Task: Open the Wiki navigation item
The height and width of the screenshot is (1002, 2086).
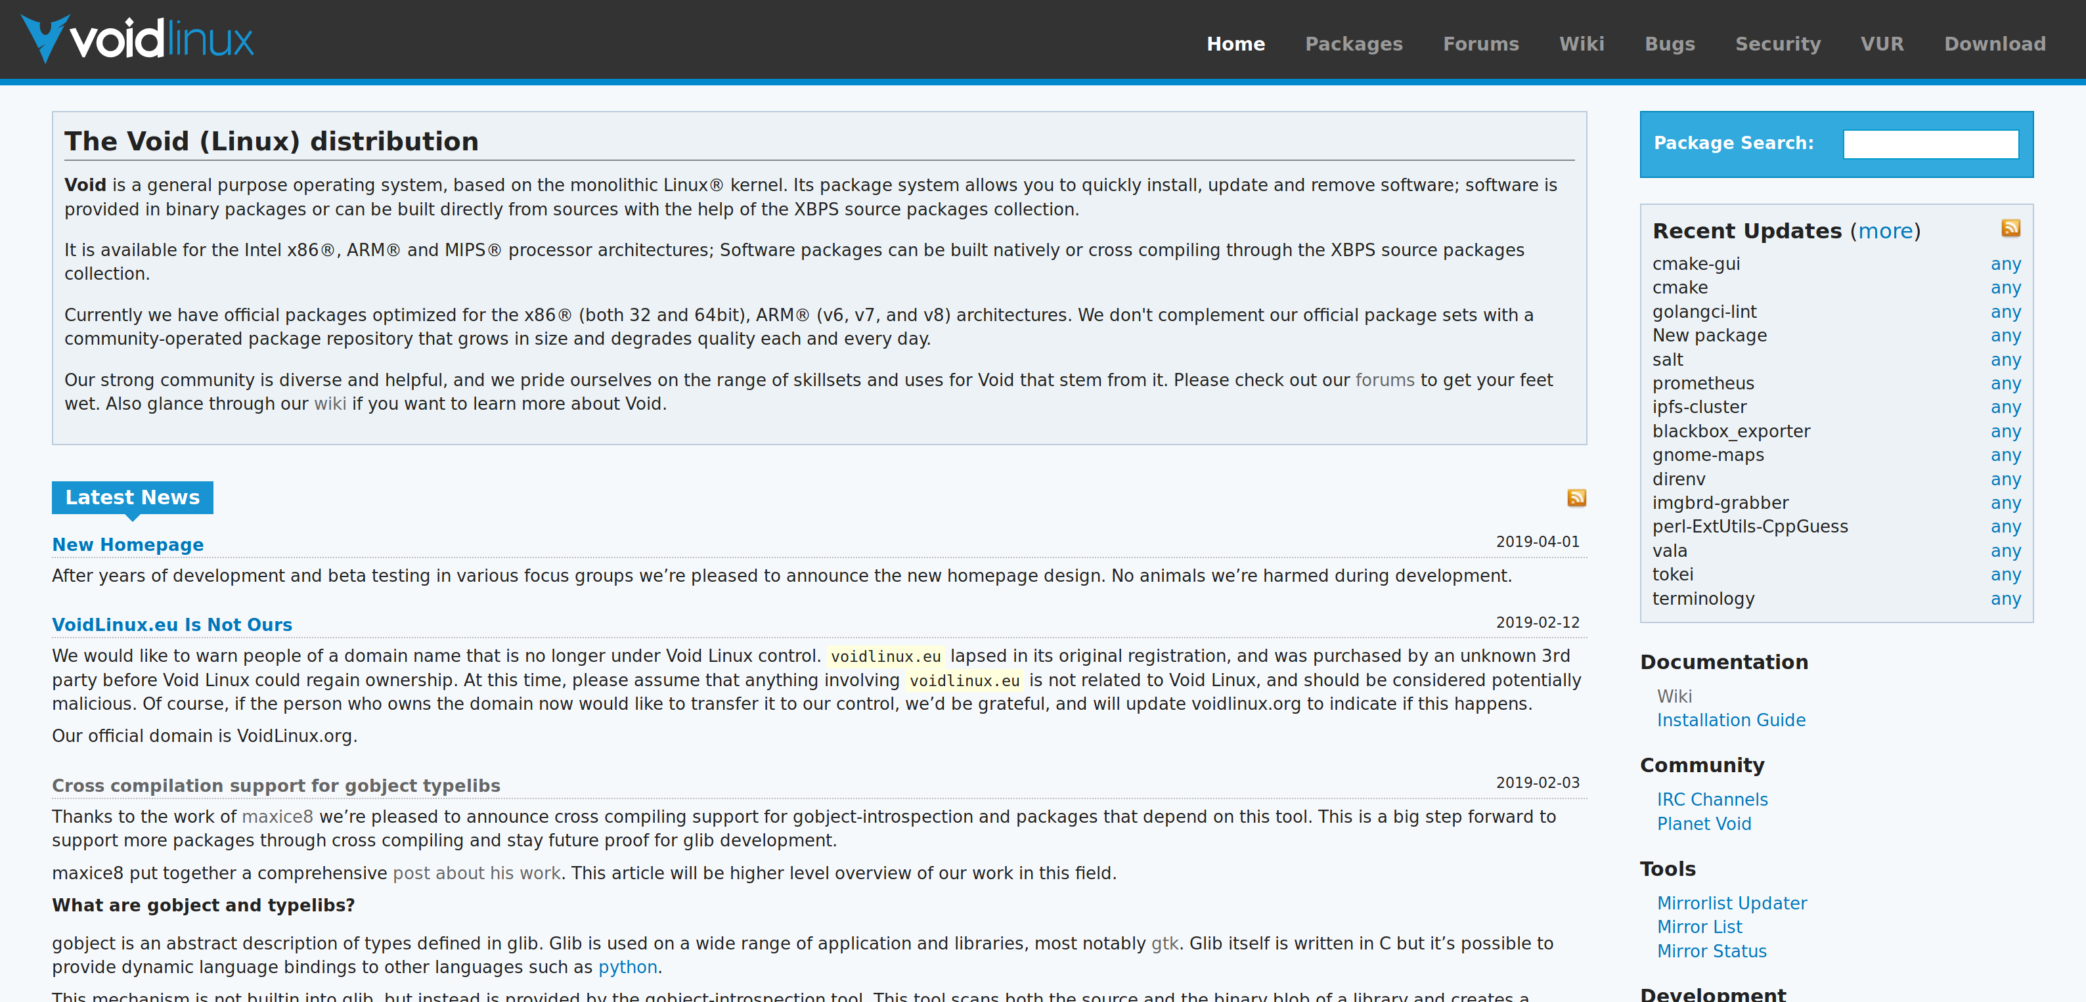Action: point(1581,44)
